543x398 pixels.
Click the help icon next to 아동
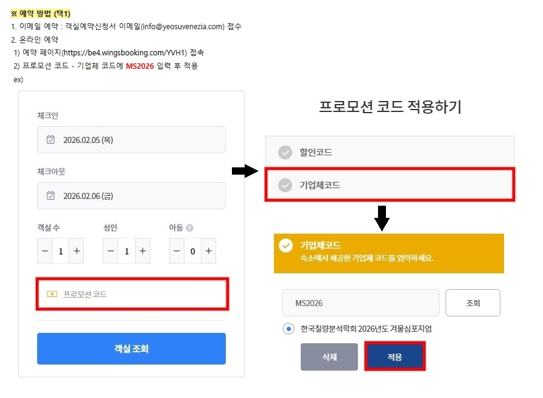(189, 228)
